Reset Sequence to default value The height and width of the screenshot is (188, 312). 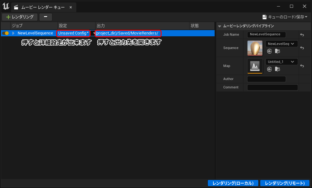coord(302,48)
